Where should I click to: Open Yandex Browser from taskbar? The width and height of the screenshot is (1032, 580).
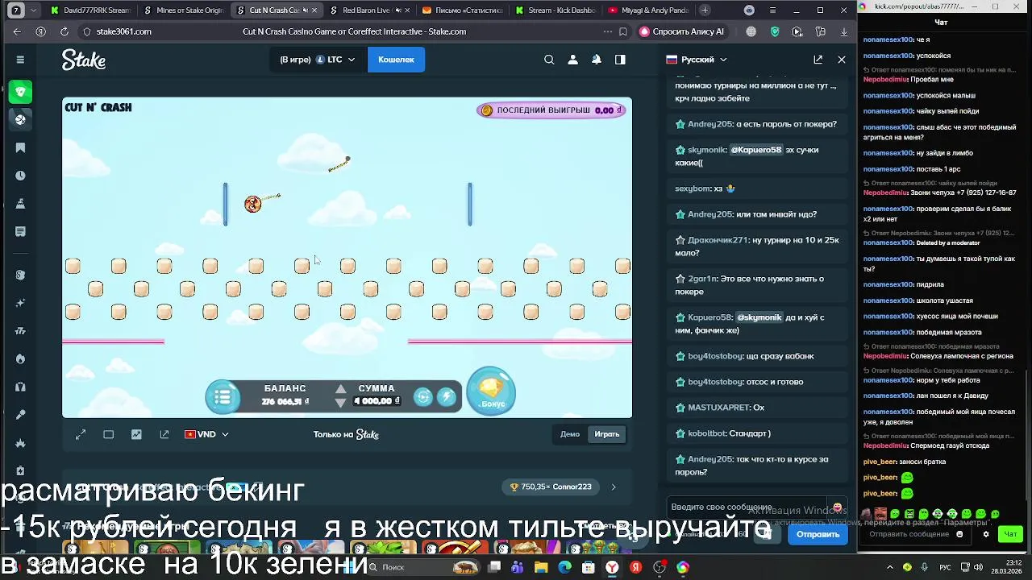coord(612,567)
